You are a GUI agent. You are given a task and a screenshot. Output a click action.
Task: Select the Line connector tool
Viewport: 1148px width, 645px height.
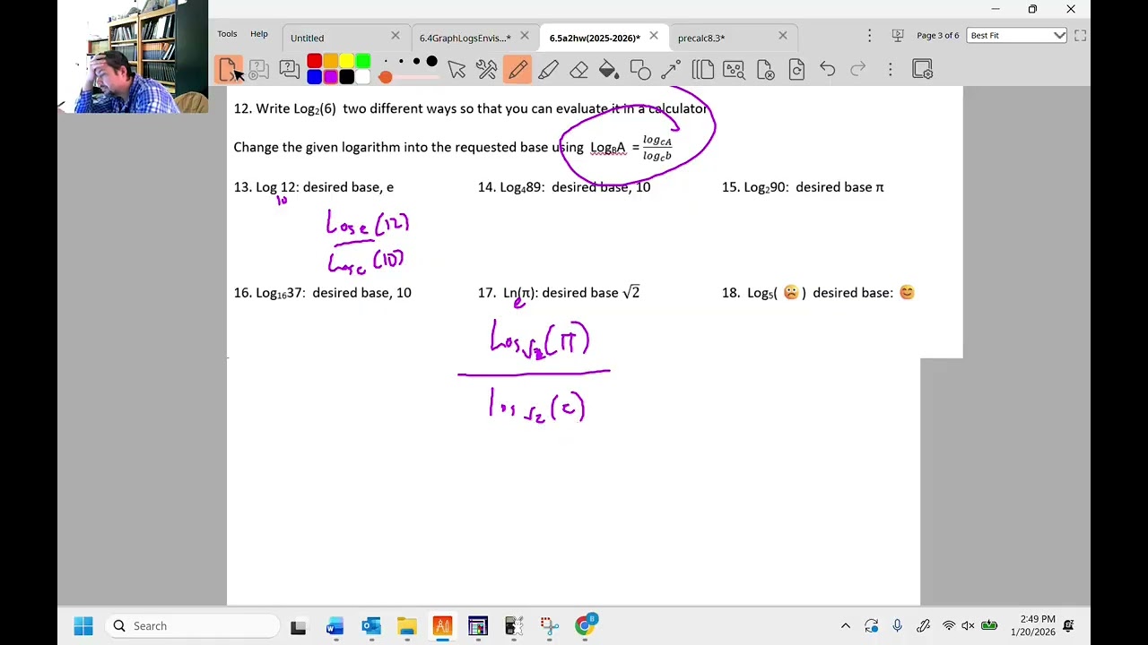pyautogui.click(x=671, y=69)
